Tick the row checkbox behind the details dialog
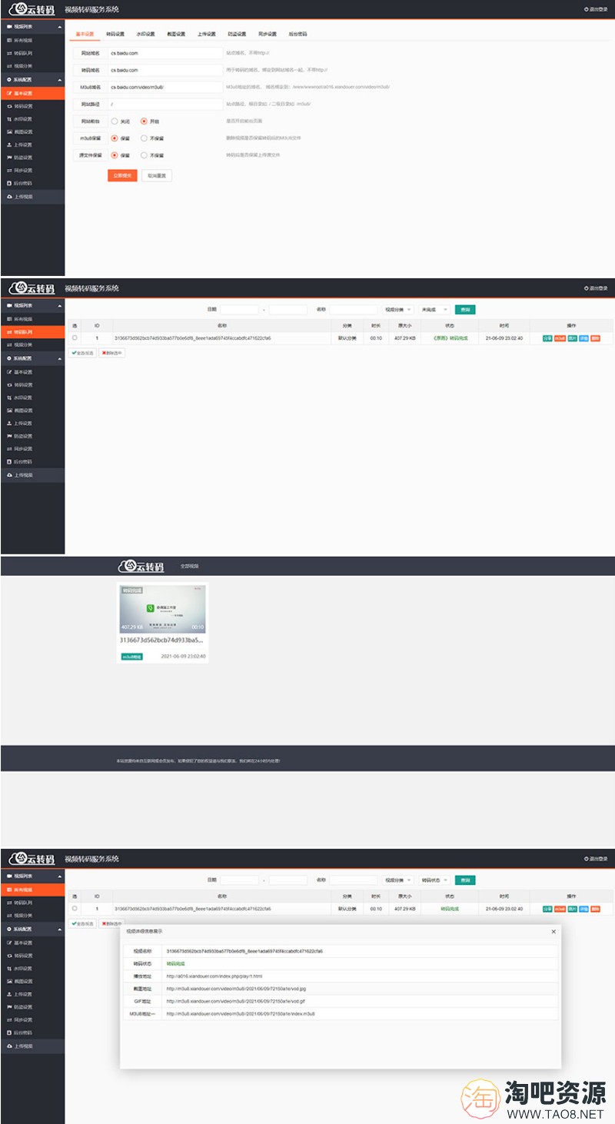Viewport: 615px width, 1124px height. coord(75,909)
